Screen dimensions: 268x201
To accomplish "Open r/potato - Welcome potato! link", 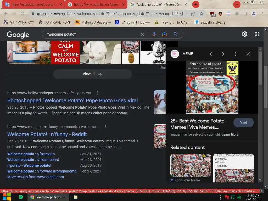I will [29, 166].
